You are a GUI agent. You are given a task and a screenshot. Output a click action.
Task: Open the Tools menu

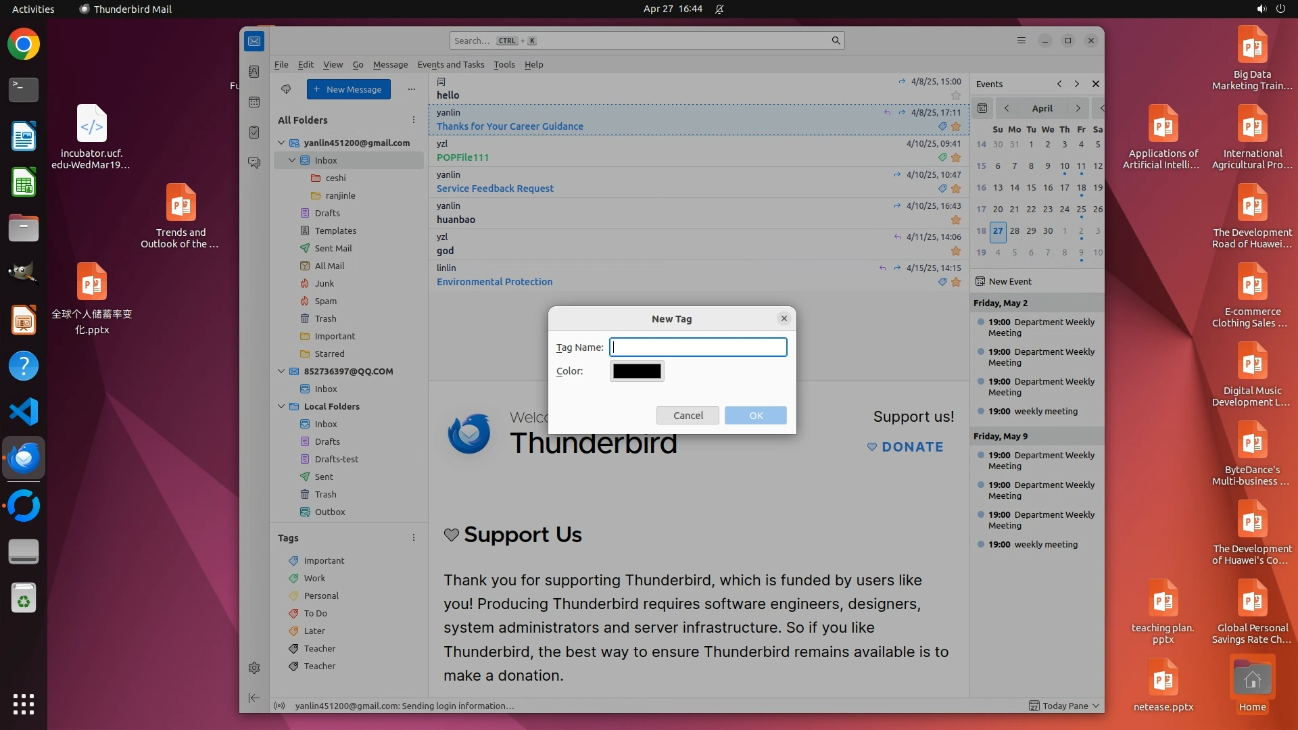tap(504, 64)
